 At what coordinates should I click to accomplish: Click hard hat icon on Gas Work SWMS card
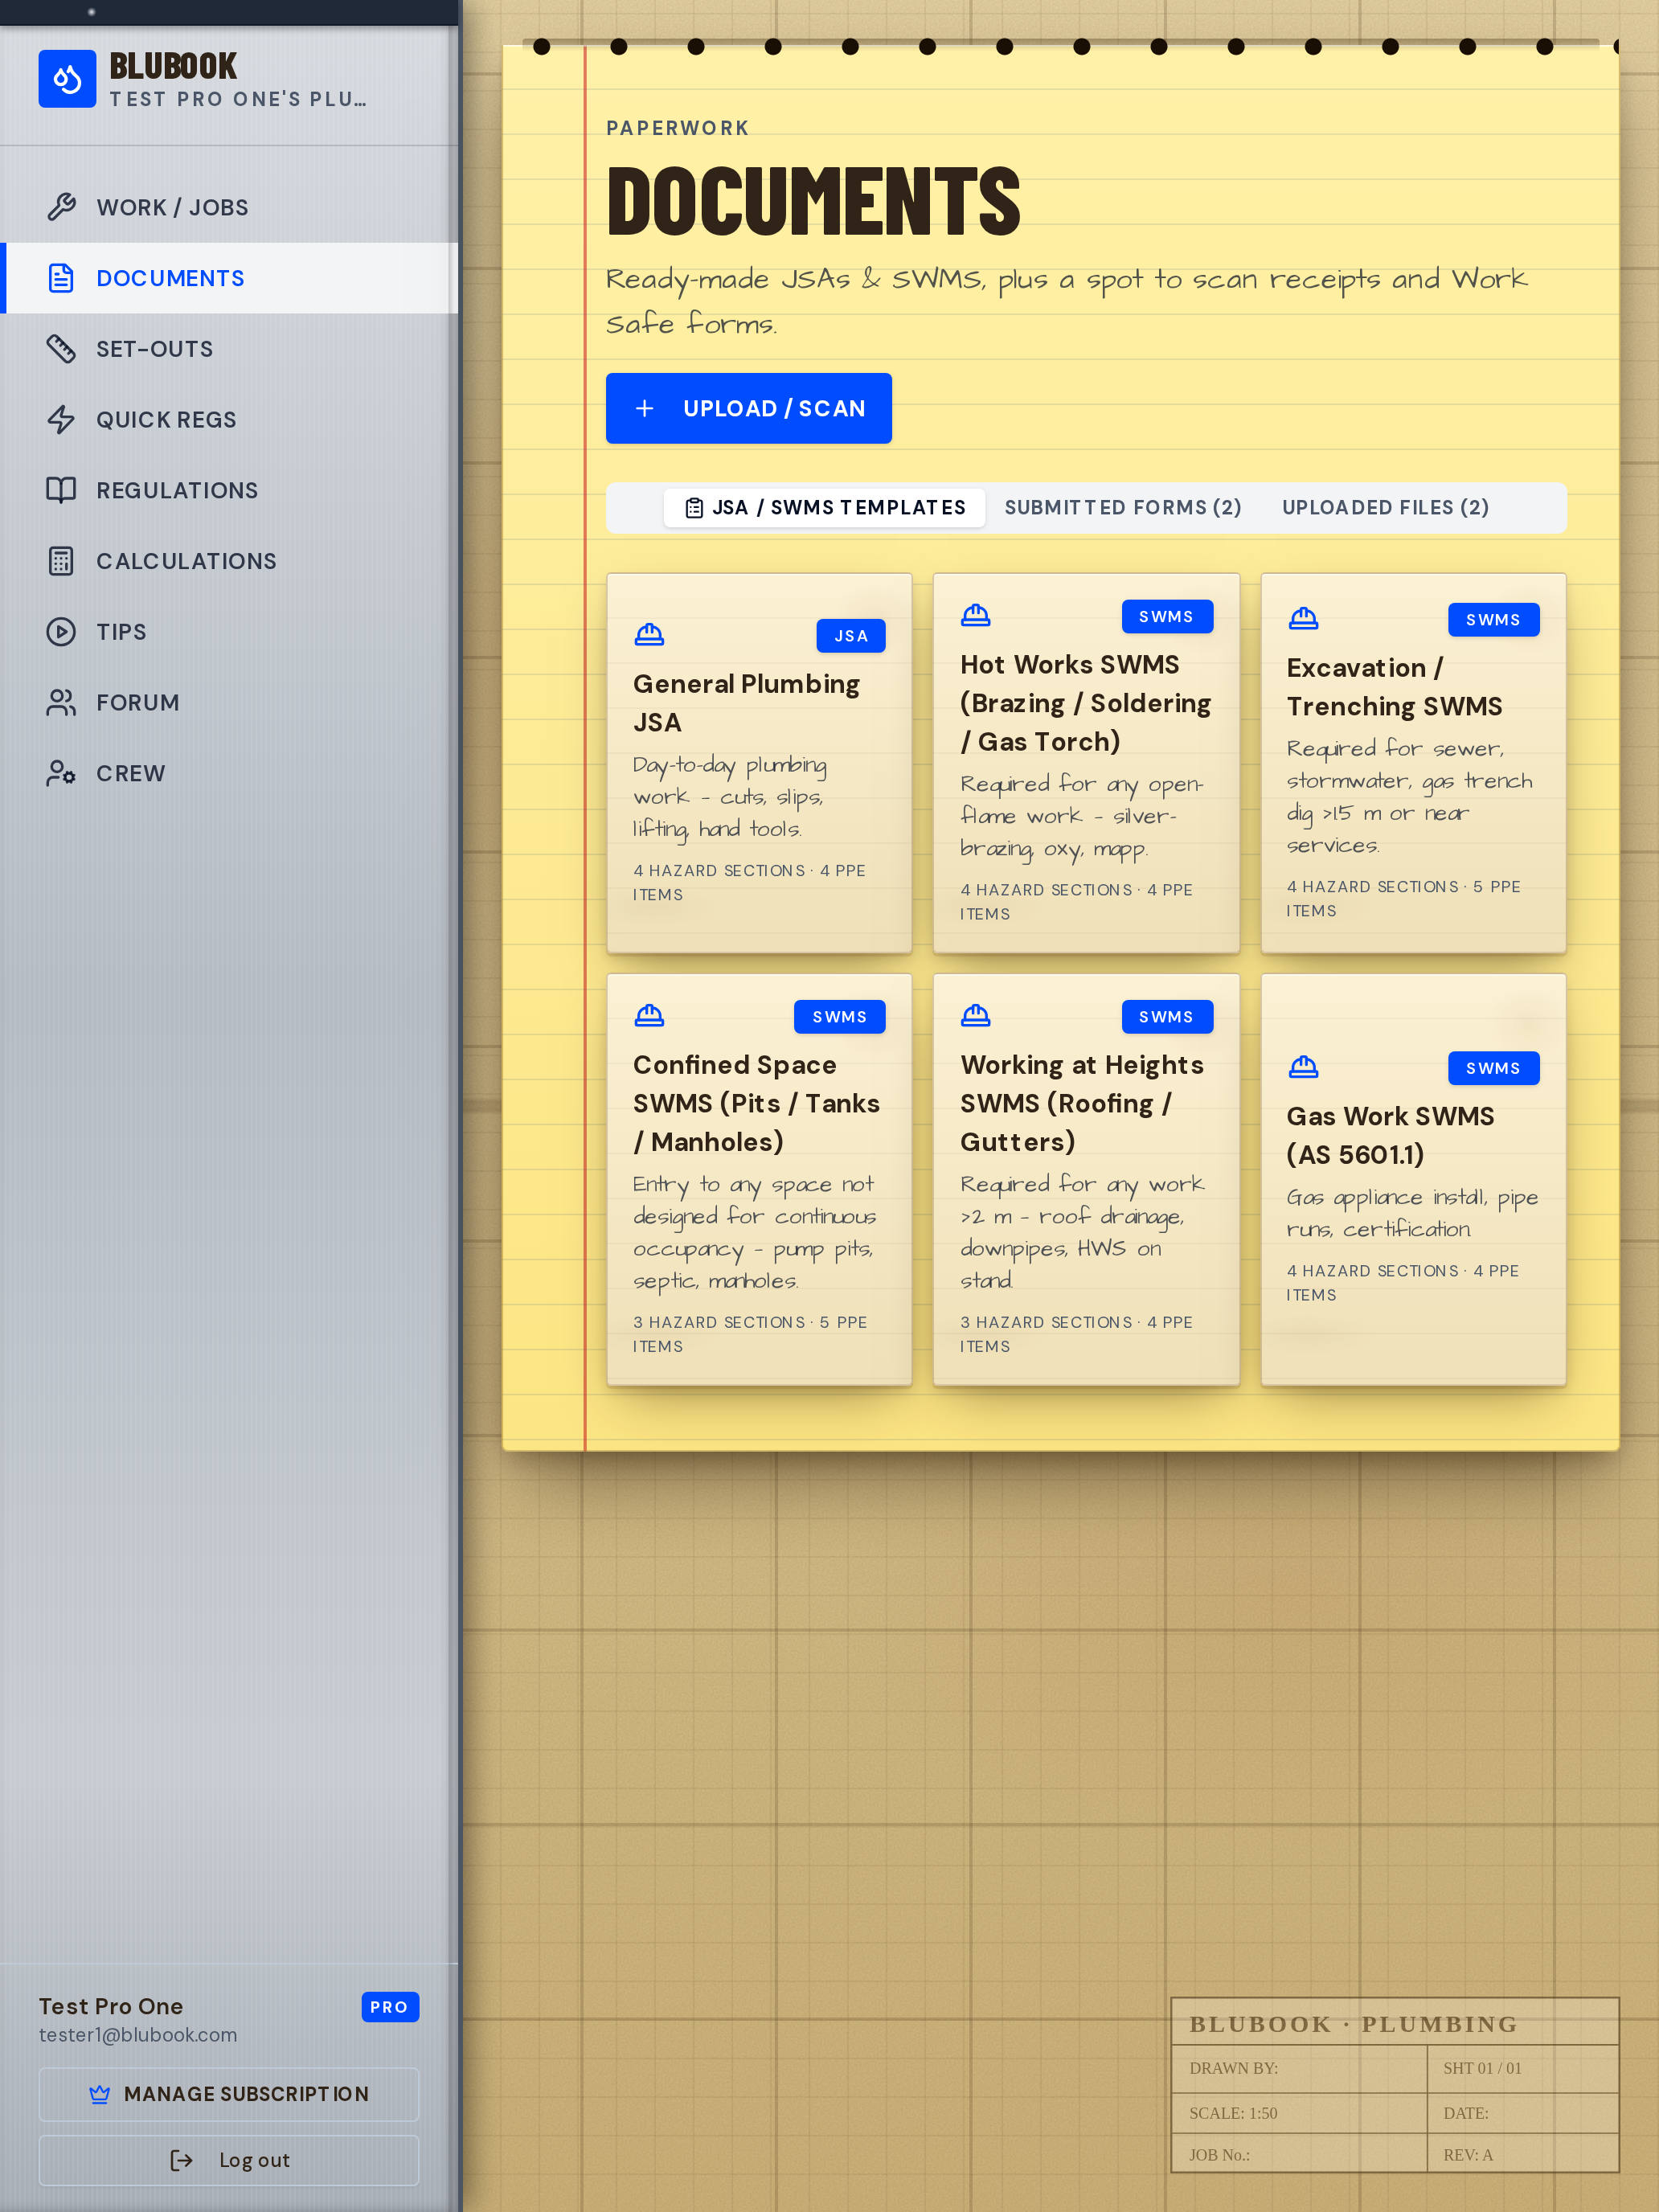1303,1067
